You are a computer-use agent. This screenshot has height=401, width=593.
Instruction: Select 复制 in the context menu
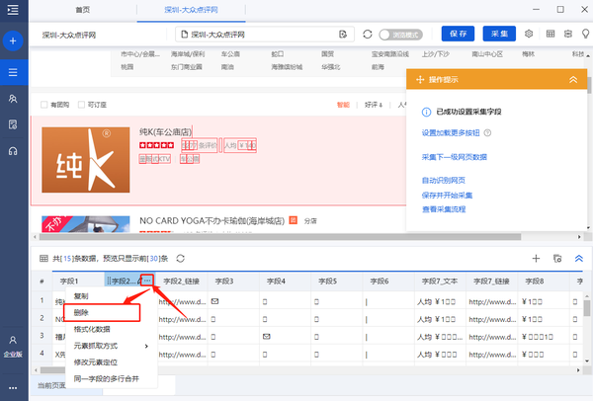point(81,296)
